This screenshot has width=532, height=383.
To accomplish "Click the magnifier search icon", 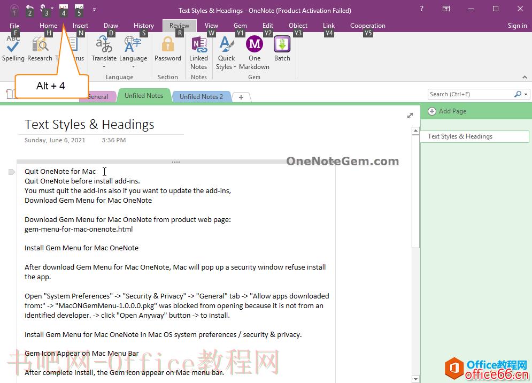I will 518,94.
